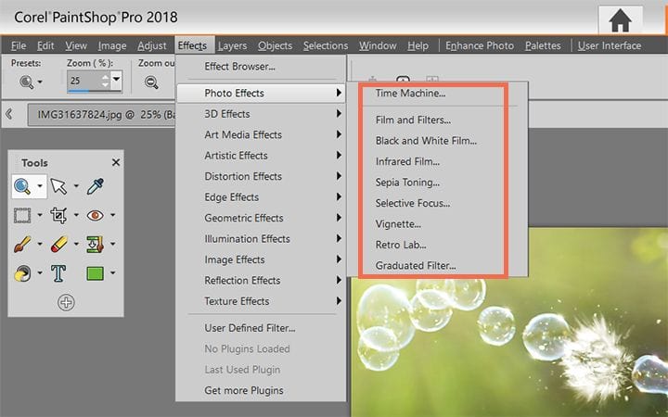The image size is (668, 417).
Task: Switch to the IMG31637824.jpg document tab
Action: tap(101, 115)
